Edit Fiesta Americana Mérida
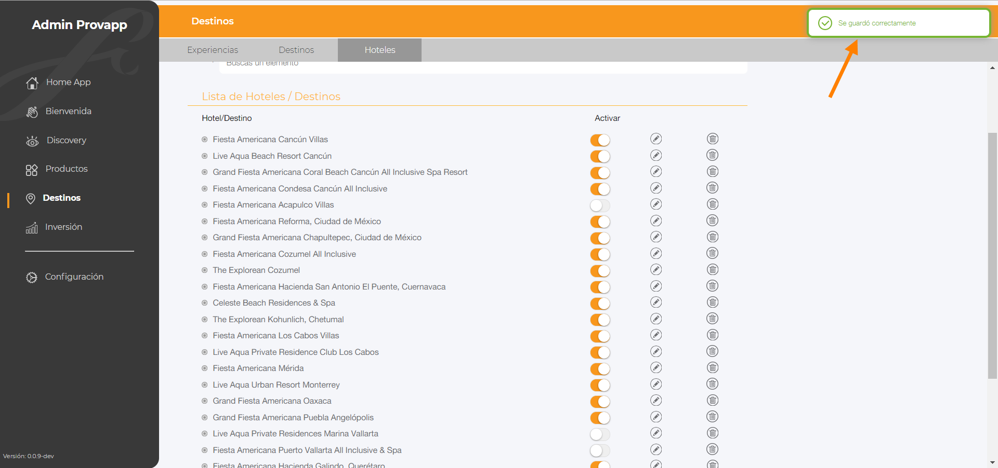The width and height of the screenshot is (998, 468). click(x=656, y=367)
